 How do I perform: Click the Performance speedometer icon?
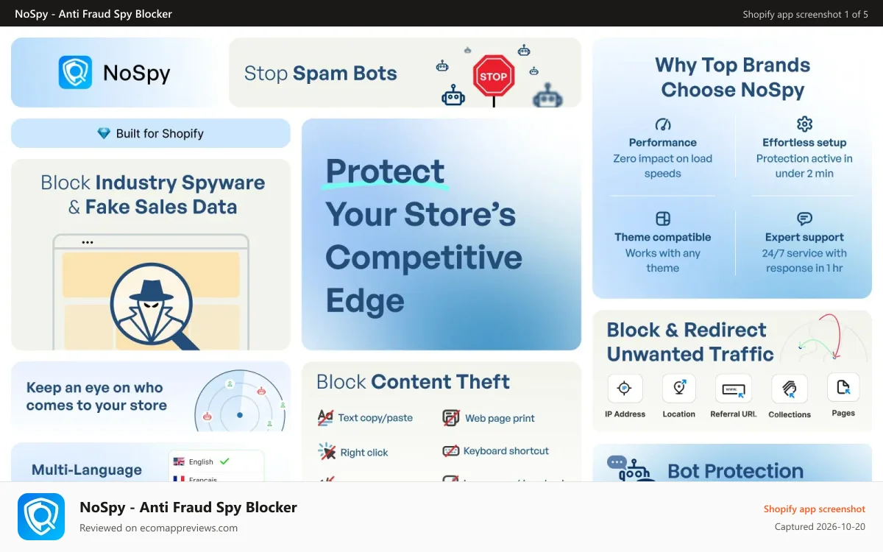(662, 124)
